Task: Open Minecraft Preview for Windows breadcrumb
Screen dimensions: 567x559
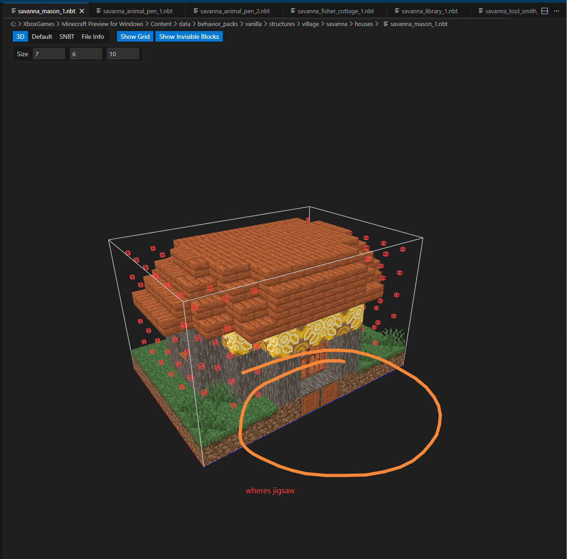Action: [102, 24]
